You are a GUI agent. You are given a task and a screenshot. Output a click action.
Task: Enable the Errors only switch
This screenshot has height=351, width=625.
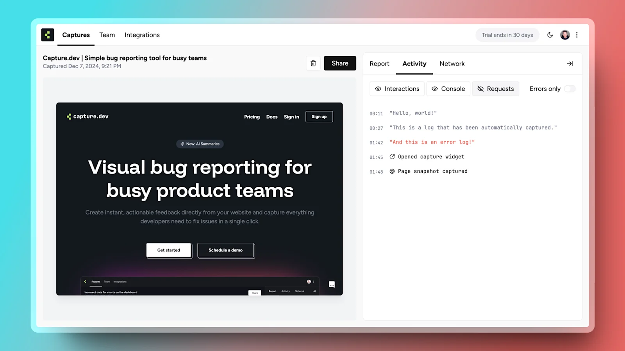[570, 89]
